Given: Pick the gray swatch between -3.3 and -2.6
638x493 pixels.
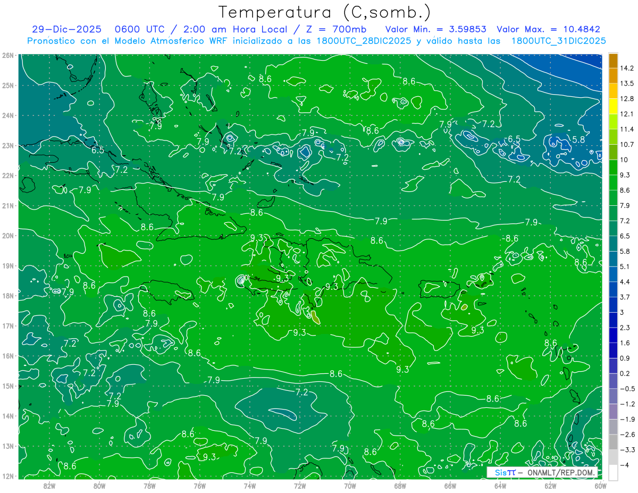Looking at the screenshot, I should (x=613, y=442).
